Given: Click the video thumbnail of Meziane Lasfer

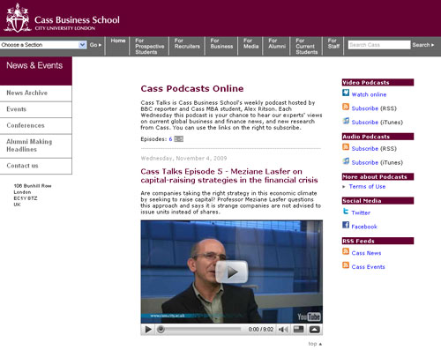Looking at the screenshot, I should (232, 272).
